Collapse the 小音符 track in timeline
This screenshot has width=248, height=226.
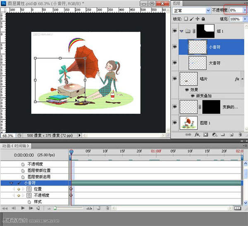pos(12,183)
